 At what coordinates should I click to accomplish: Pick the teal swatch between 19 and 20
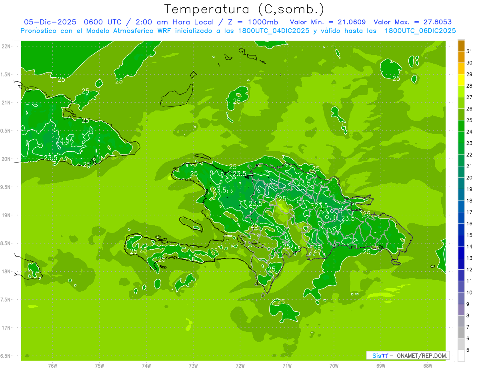pos(461,183)
